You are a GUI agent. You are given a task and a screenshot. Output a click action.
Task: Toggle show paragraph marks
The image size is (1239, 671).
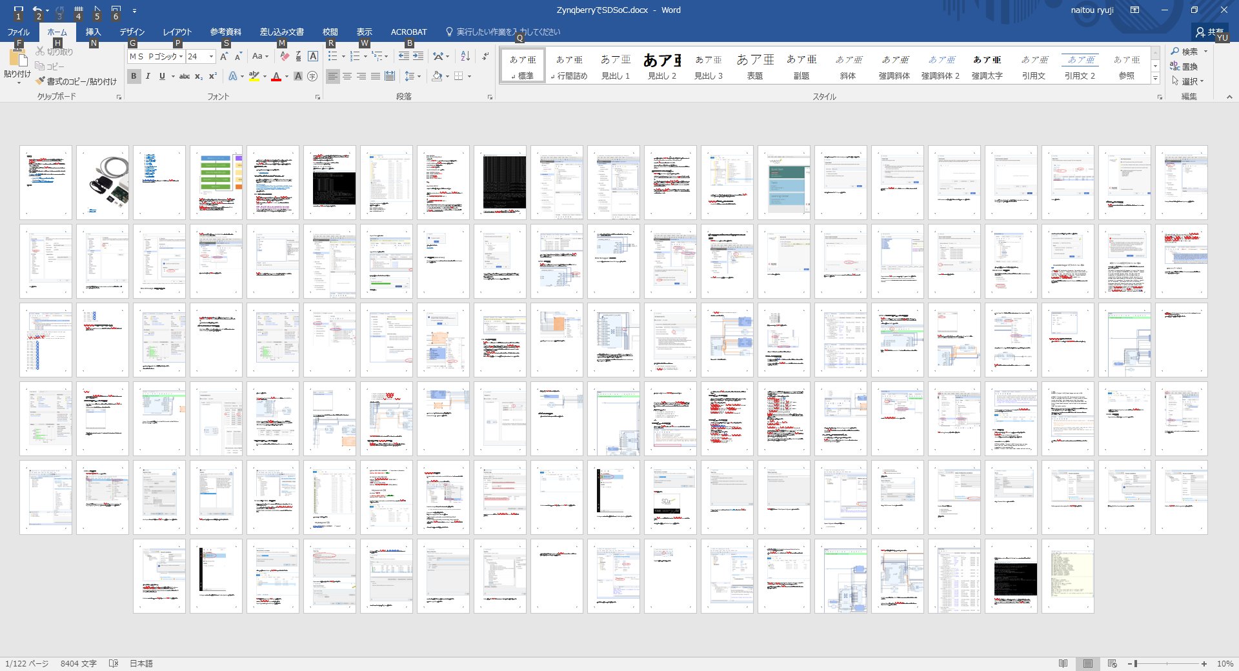pyautogui.click(x=485, y=57)
